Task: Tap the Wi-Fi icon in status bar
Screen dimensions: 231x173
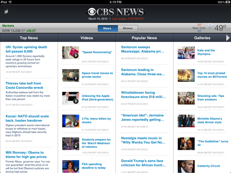Action: tap(10, 2)
